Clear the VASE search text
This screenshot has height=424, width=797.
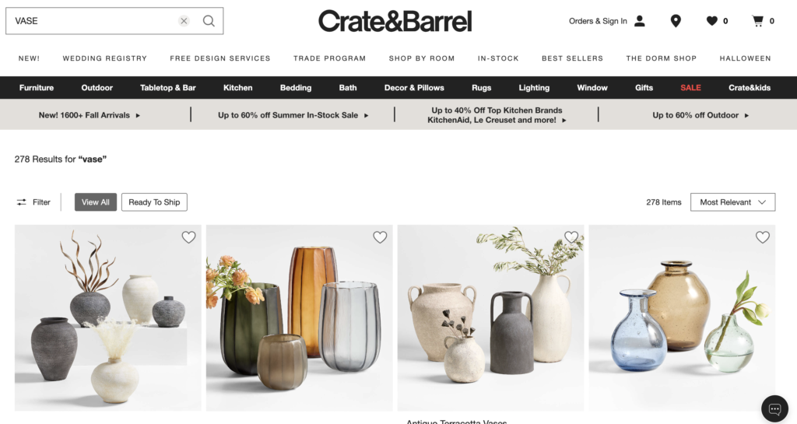point(184,21)
